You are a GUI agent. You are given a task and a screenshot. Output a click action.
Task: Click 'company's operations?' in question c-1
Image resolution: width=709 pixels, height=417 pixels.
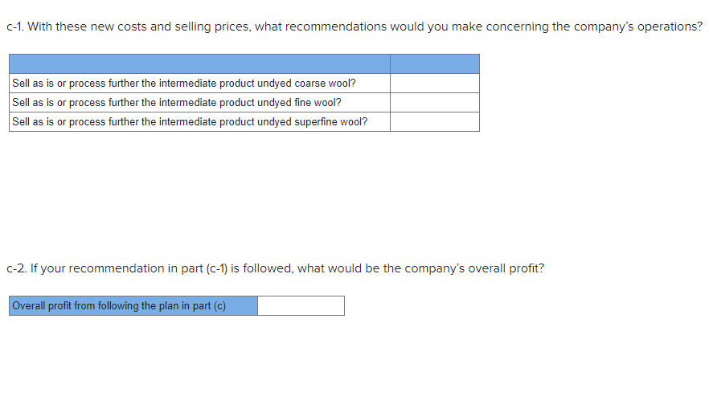(x=638, y=27)
